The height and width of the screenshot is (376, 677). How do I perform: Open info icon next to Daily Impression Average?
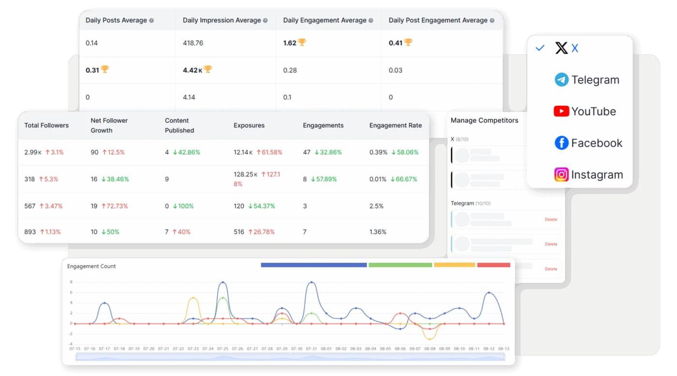[265, 21]
